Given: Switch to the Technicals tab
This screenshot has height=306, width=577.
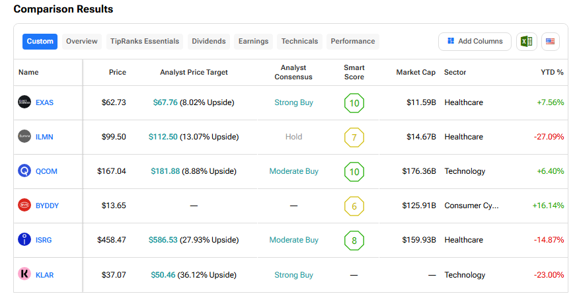Looking at the screenshot, I should coord(299,42).
